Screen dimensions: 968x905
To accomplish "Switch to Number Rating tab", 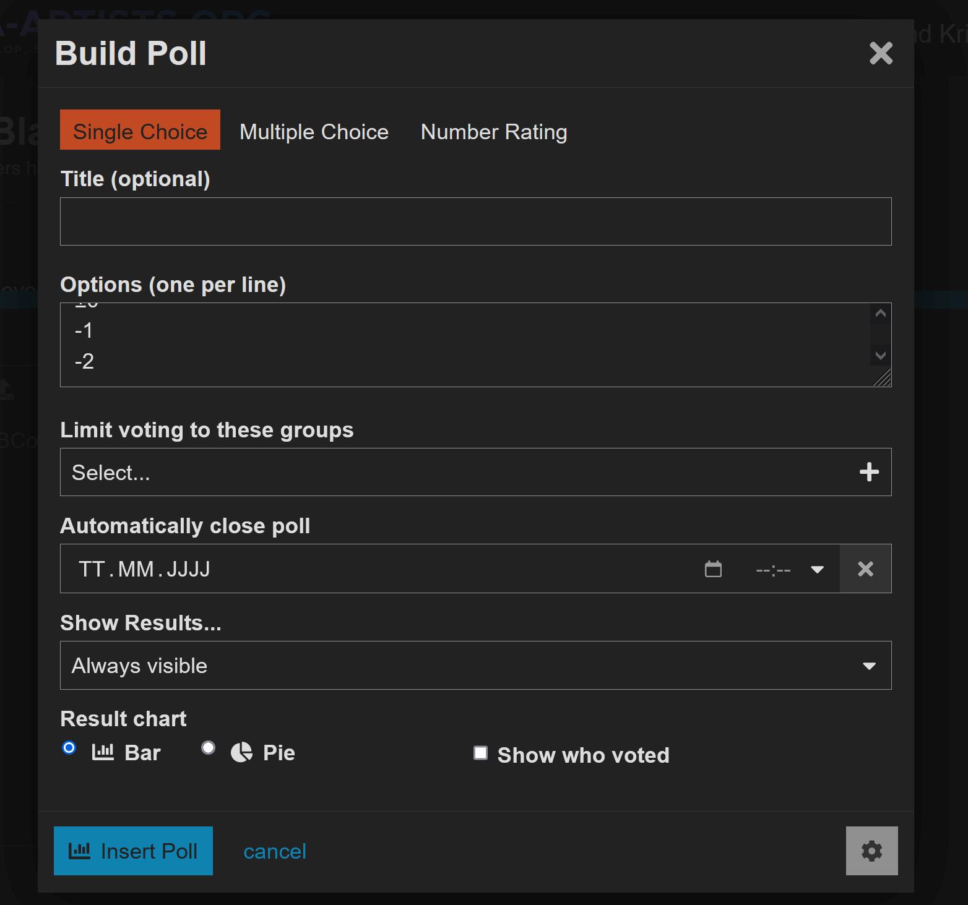I will coord(493,132).
